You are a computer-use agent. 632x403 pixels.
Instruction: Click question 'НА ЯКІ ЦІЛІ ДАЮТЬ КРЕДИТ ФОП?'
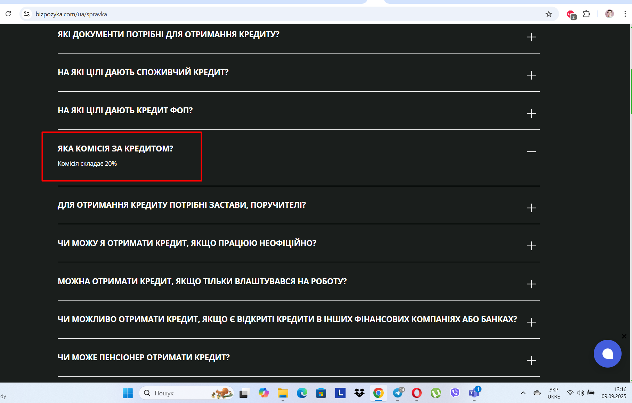tap(125, 110)
